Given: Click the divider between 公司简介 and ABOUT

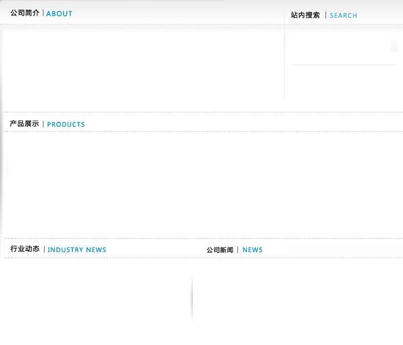Looking at the screenshot, I should 43,13.
